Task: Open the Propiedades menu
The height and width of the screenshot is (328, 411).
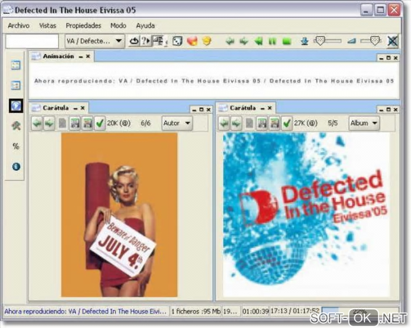Action: [x=83, y=26]
